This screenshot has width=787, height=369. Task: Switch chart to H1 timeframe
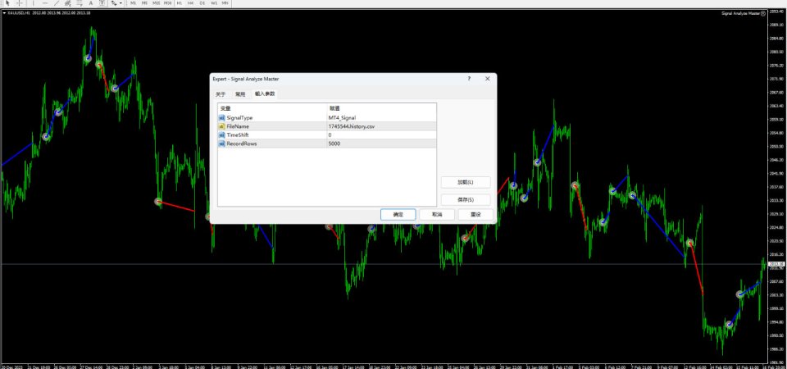pos(180,3)
